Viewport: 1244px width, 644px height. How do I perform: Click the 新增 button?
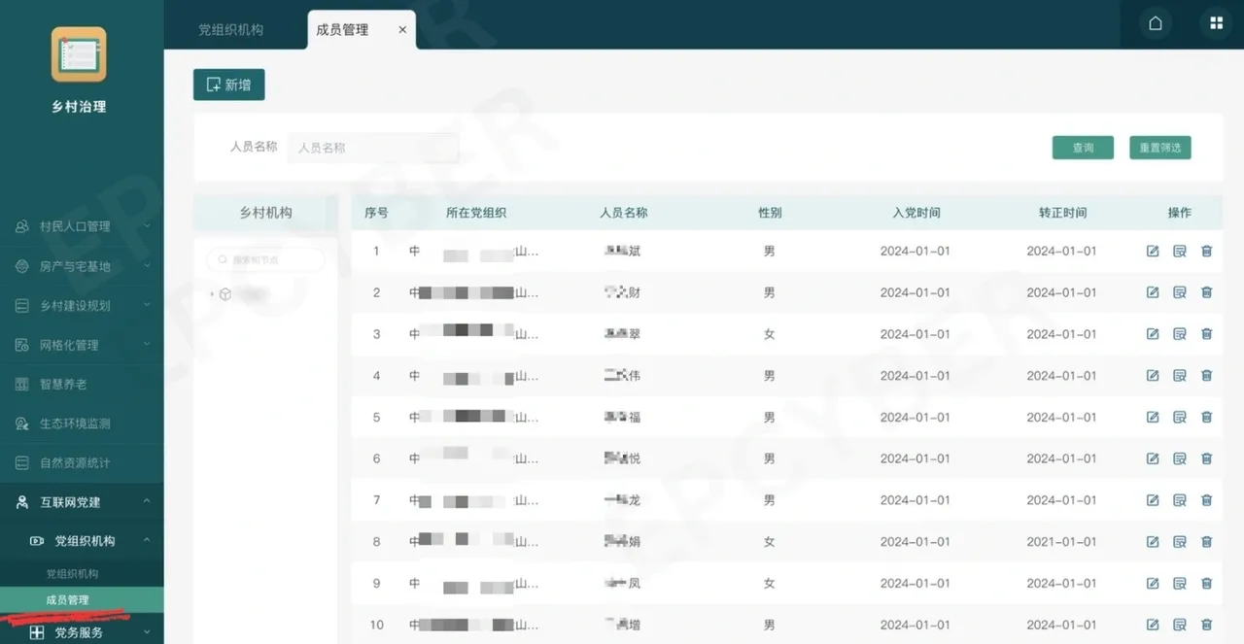(229, 85)
